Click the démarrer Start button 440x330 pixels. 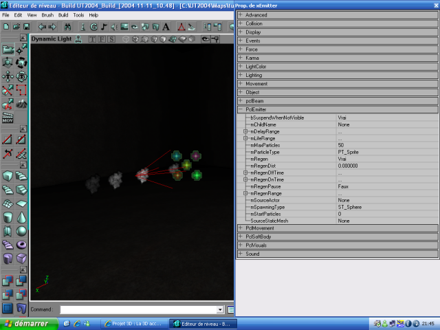tap(25, 323)
